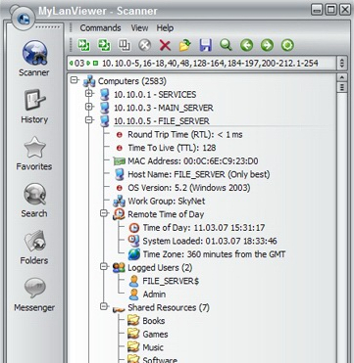This screenshot has height=363, width=354.
Task: Select 10.10.0.5 - FILE_SERVER computer
Action: point(162,121)
